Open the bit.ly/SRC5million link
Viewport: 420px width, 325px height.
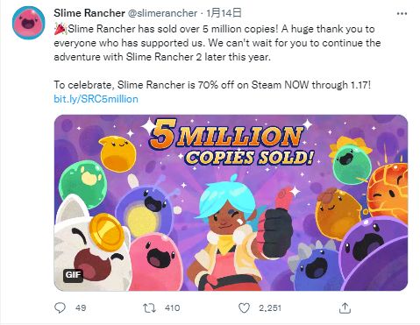tap(96, 99)
